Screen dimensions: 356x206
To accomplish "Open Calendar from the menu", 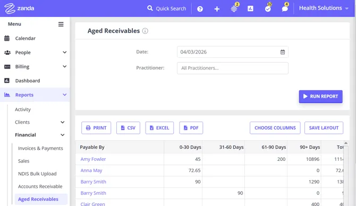I will [25, 38].
